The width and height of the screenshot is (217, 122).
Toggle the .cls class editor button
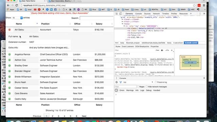(x=167, y=50)
